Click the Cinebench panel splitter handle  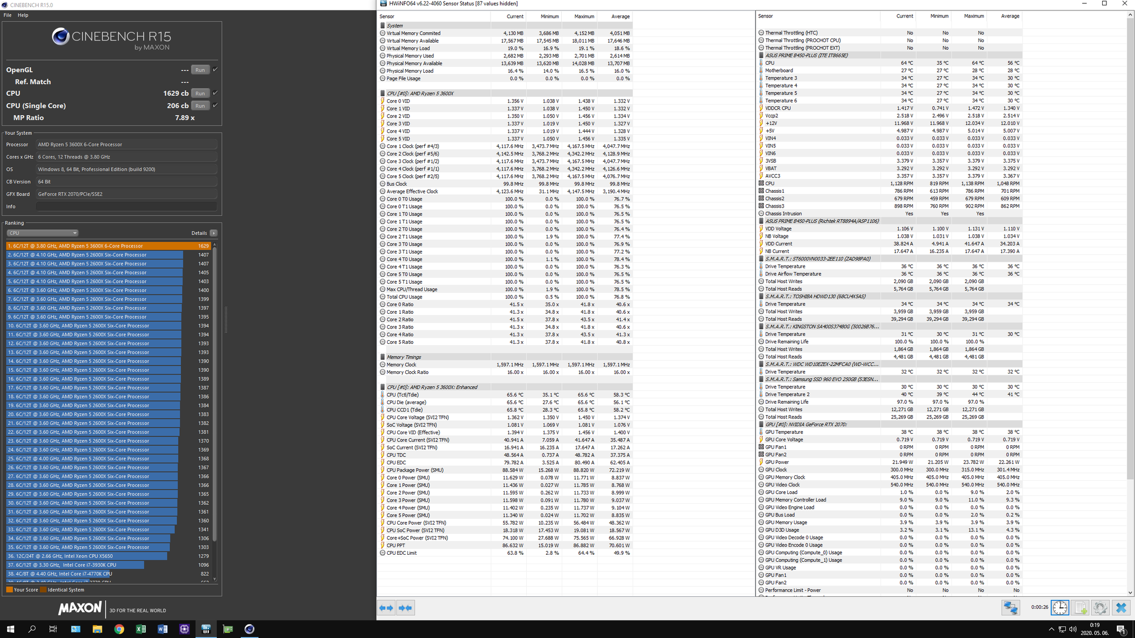coord(226,320)
